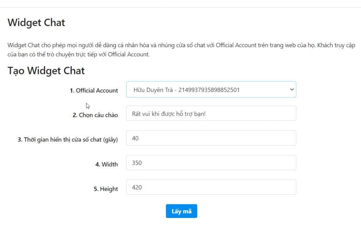
Task: Click the "Tạo Widget Chat" heading
Action: 46,71
